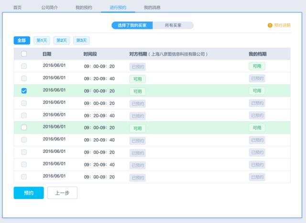Click time 09:20-09:40 in row with 对方 可用
The height and width of the screenshot is (223, 306).
pyautogui.click(x=99, y=78)
